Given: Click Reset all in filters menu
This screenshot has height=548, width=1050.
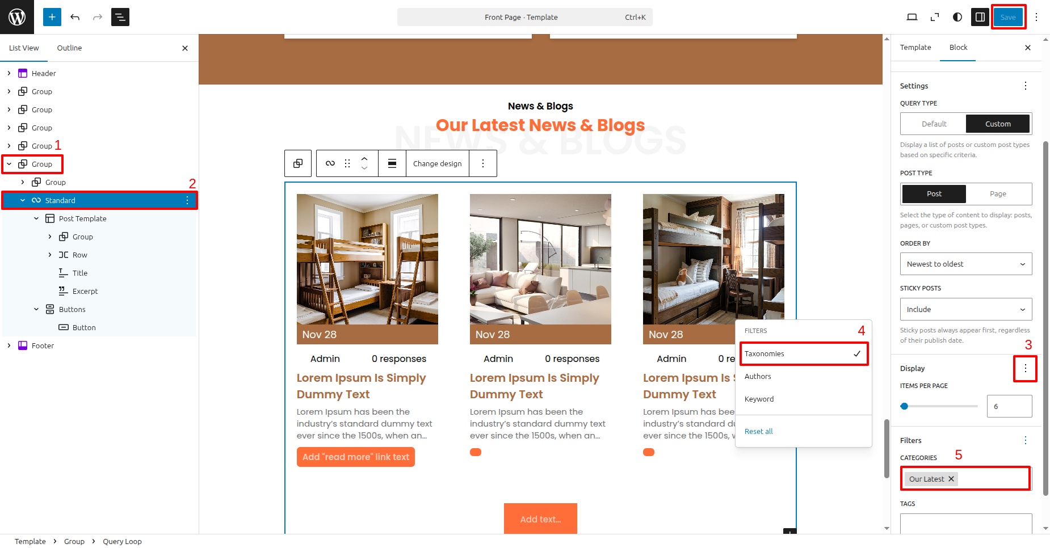Looking at the screenshot, I should point(758,432).
